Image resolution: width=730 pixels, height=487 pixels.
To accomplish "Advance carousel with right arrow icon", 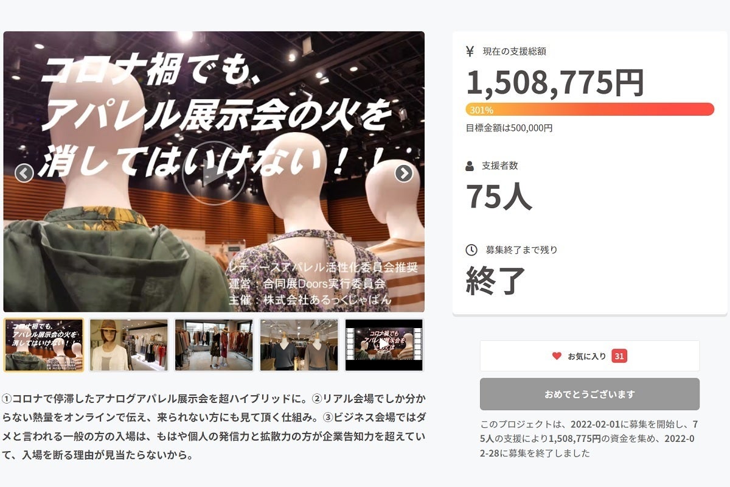I will (x=404, y=173).
